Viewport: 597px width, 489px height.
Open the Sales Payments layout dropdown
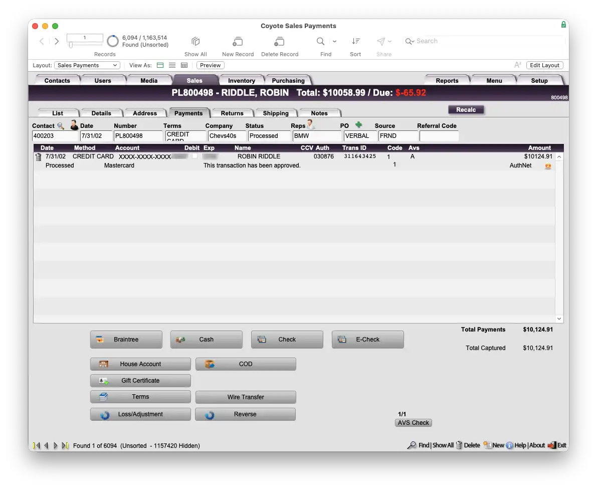[x=87, y=65]
